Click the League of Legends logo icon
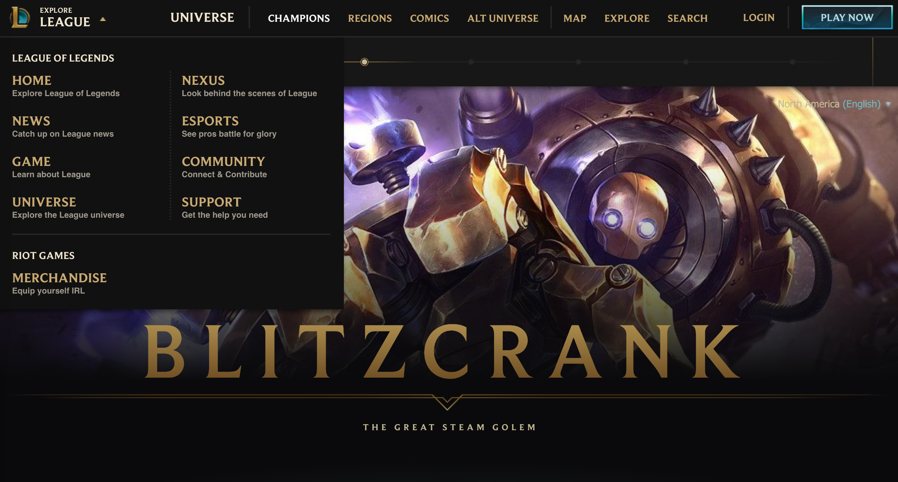The image size is (898, 482). pyautogui.click(x=20, y=17)
